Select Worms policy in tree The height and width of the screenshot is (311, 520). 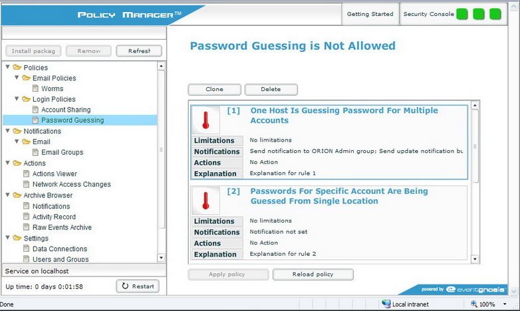click(x=52, y=88)
